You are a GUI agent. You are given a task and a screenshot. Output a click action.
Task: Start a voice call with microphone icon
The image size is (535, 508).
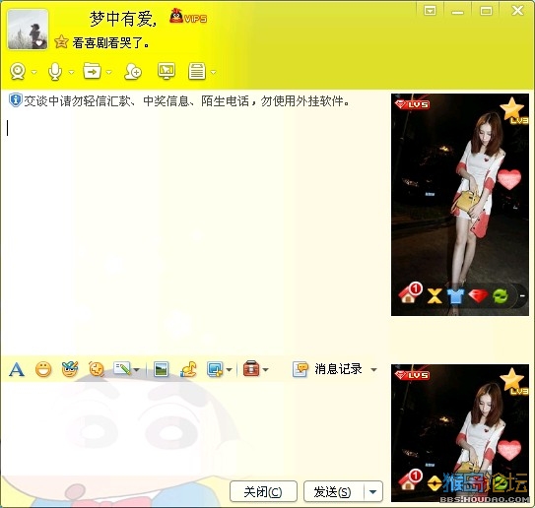click(x=55, y=72)
